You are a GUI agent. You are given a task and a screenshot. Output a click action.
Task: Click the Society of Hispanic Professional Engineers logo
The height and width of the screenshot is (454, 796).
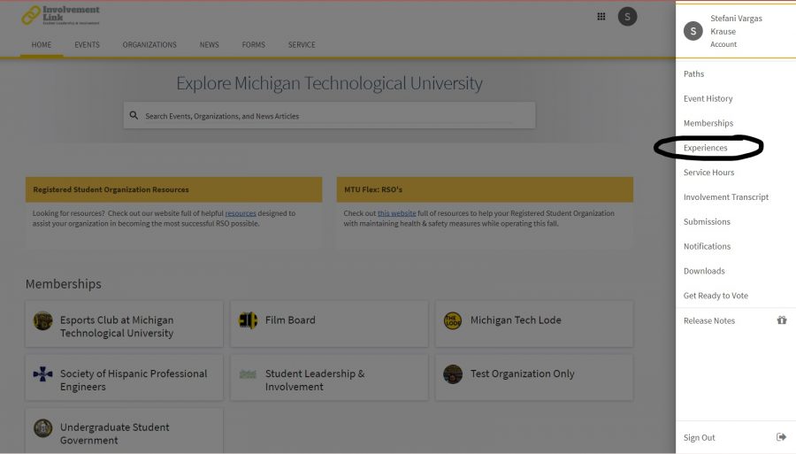[x=42, y=374]
